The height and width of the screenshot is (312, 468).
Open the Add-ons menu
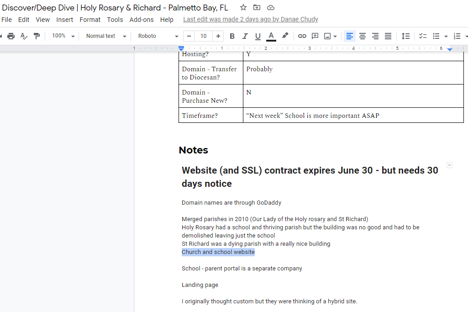point(142,20)
